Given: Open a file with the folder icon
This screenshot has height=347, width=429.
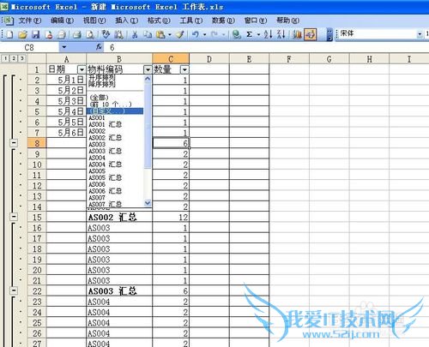Looking at the screenshot, I should 22,34.
